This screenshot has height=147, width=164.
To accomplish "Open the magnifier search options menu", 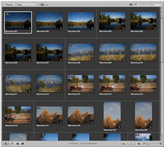I will [136, 5].
